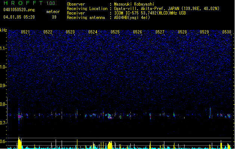The height and width of the screenshot is (149, 235).
Task: Click the 0528 time marker
Action: click(x=182, y=32)
